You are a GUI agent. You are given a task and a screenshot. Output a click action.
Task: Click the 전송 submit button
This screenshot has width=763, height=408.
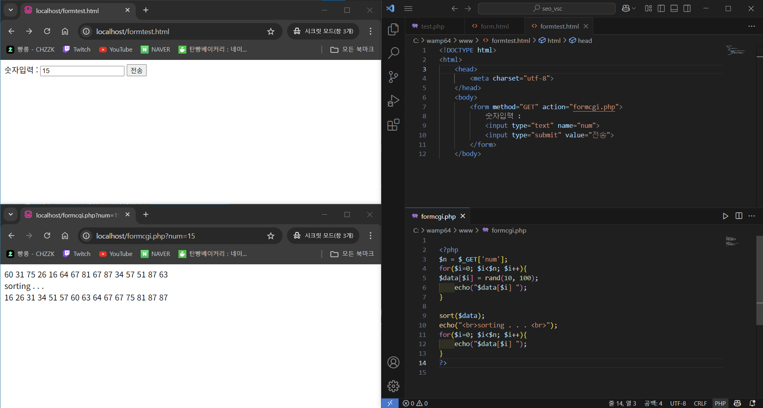(137, 70)
